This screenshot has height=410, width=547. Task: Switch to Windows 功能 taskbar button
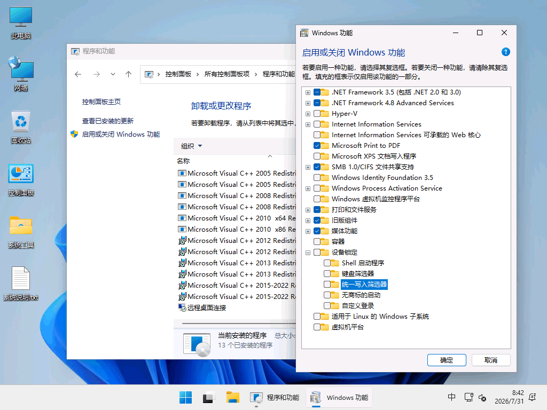(339, 397)
